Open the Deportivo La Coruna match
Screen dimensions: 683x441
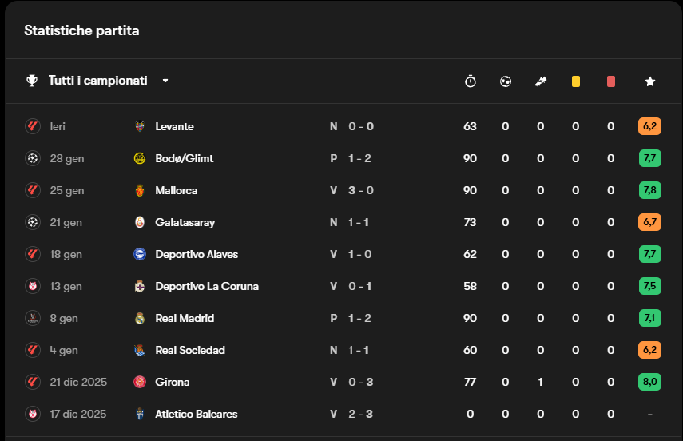point(206,286)
